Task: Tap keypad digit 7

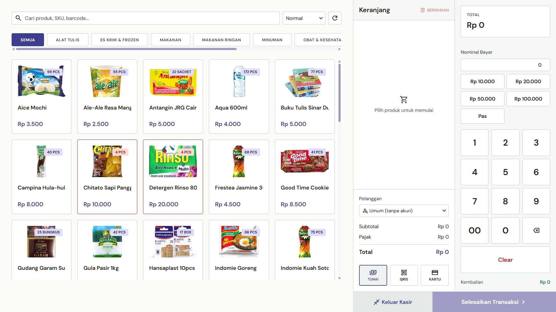Action: [474, 201]
